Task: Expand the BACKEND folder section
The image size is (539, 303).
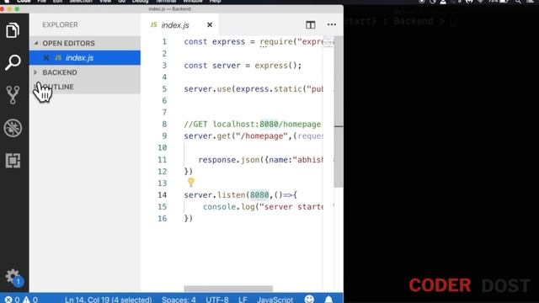Action: point(84,72)
